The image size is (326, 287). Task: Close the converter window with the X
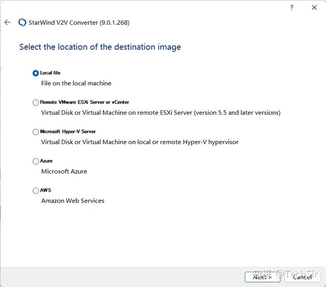tap(314, 8)
